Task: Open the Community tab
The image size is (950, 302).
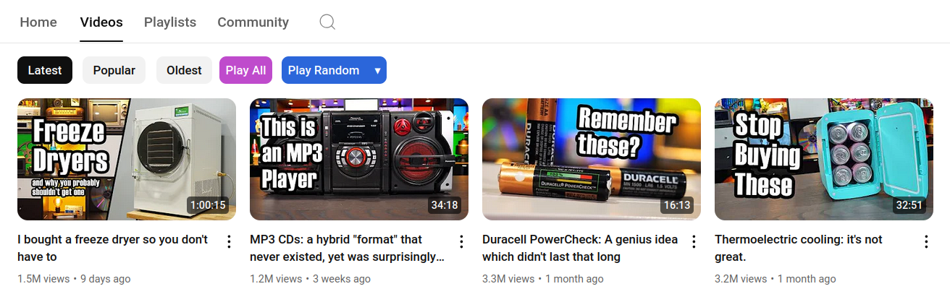Action: pyautogui.click(x=253, y=22)
